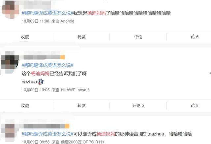The width and height of the screenshot is (211, 144).
Task: Open the third post's blurred avatar
Action: 10,132
